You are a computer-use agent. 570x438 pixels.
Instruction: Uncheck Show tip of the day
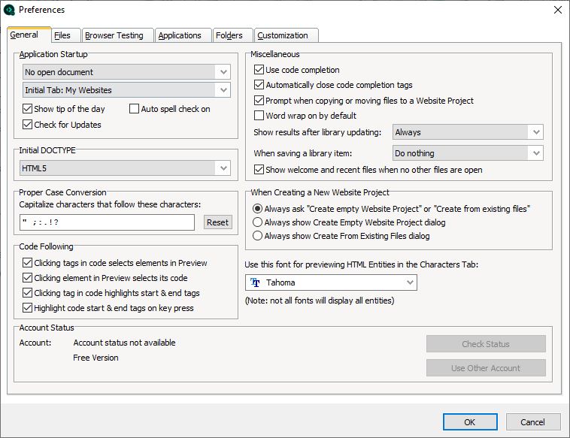27,109
